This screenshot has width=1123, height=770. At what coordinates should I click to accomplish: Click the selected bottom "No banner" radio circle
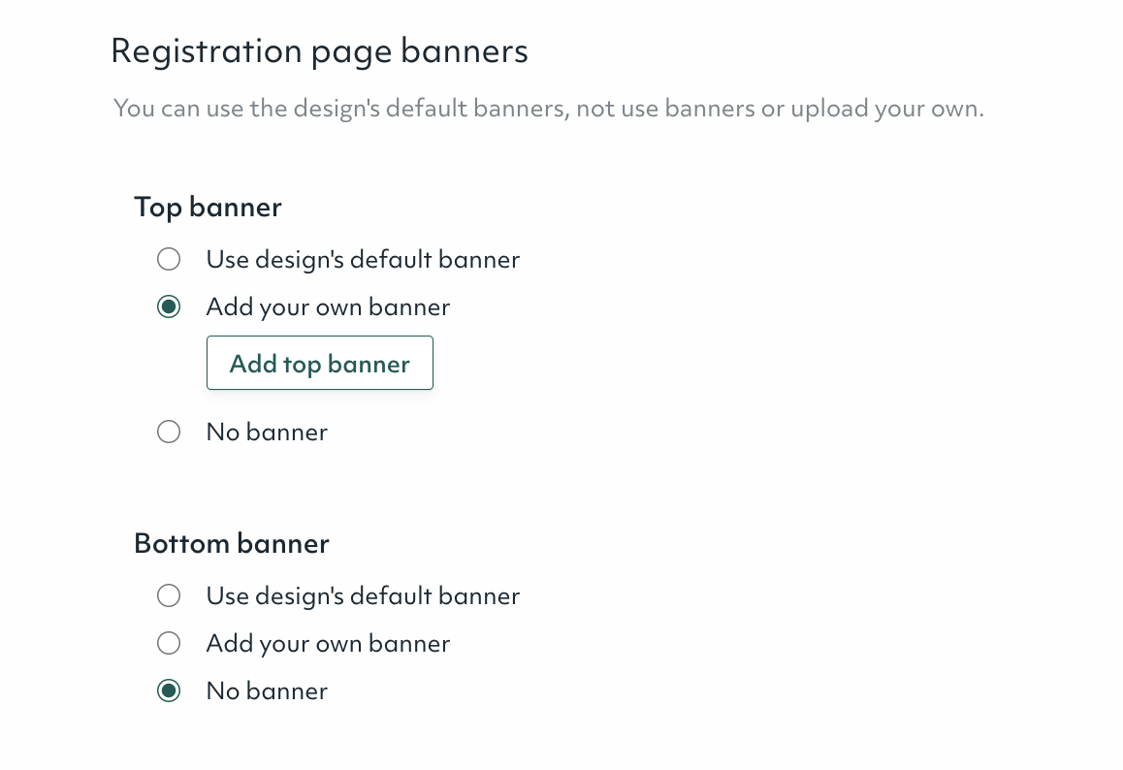point(169,691)
